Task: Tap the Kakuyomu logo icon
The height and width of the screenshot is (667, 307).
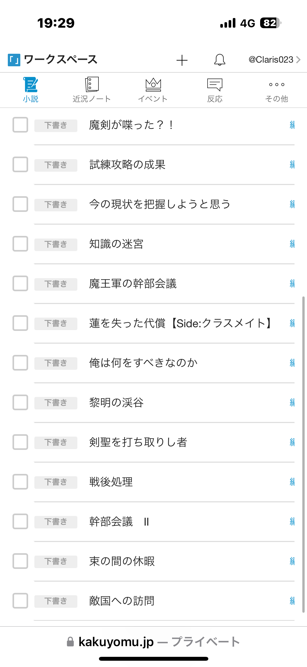Action: click(14, 60)
